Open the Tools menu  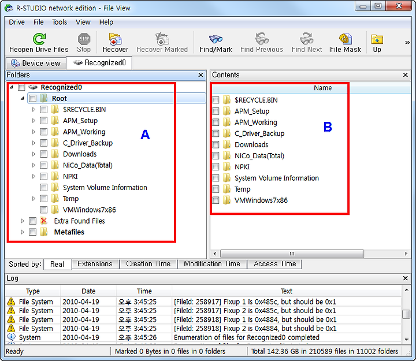point(60,22)
